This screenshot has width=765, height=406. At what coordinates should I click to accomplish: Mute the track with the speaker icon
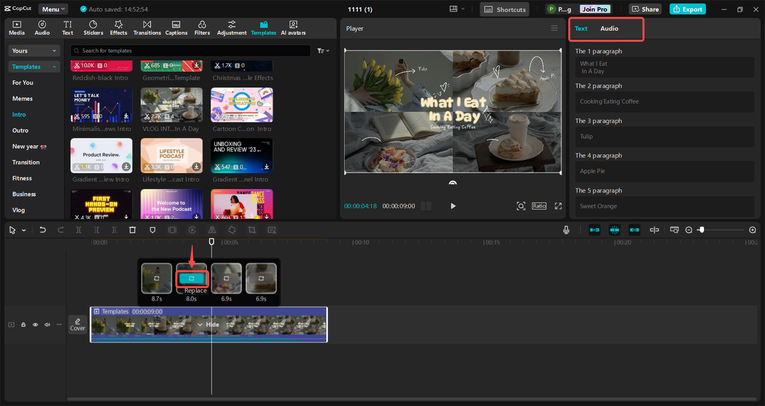pyautogui.click(x=47, y=325)
